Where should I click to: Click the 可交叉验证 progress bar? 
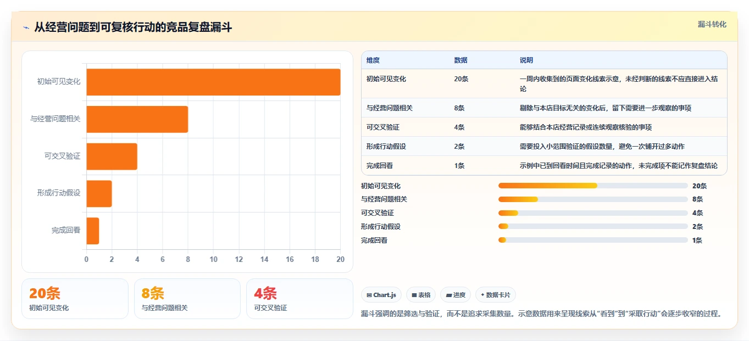593,213
